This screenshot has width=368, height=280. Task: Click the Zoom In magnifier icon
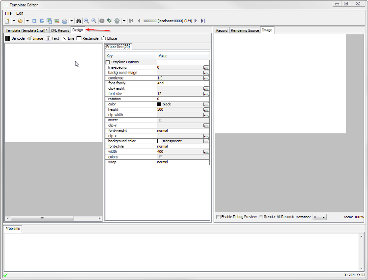(86, 21)
